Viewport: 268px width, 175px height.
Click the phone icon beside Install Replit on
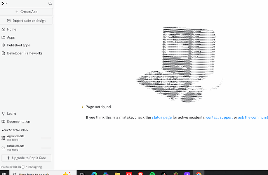coord(23,167)
